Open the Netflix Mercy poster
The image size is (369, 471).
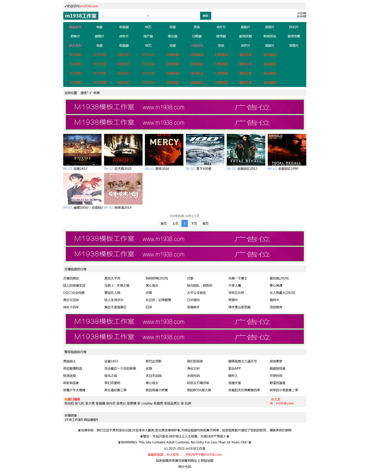coord(164,150)
